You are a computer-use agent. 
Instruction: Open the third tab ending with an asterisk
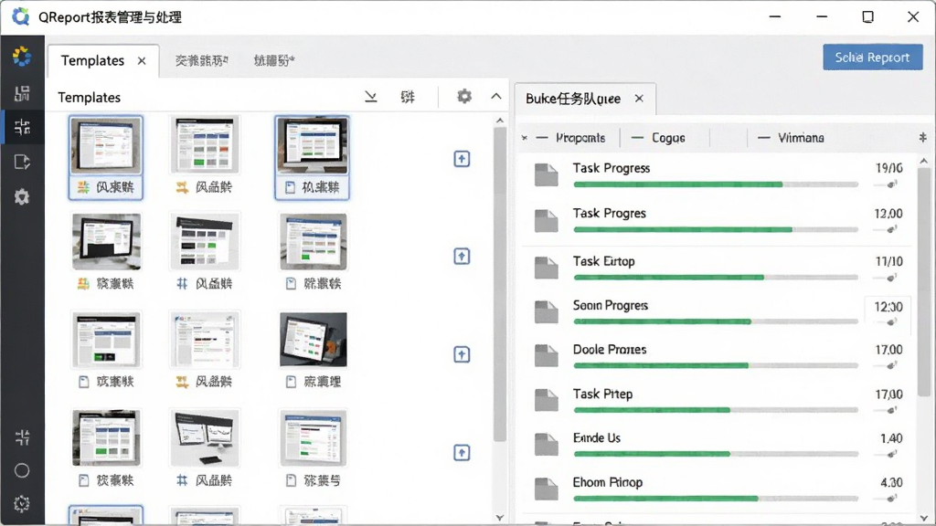pos(274,60)
